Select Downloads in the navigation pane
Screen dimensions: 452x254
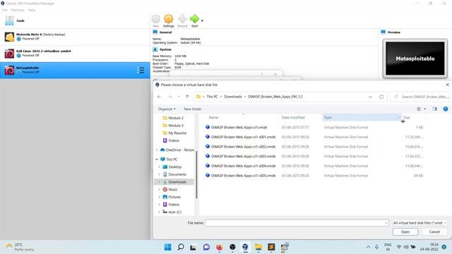(x=177, y=182)
